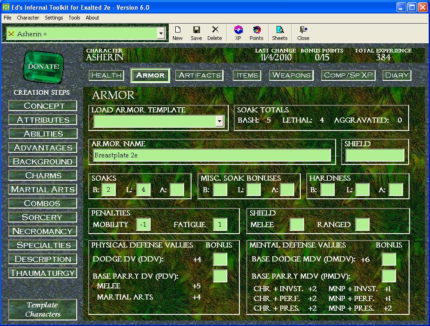Screen dimensions: 430x326
Task: Click the Shield Ranged field
Action: click(362, 225)
